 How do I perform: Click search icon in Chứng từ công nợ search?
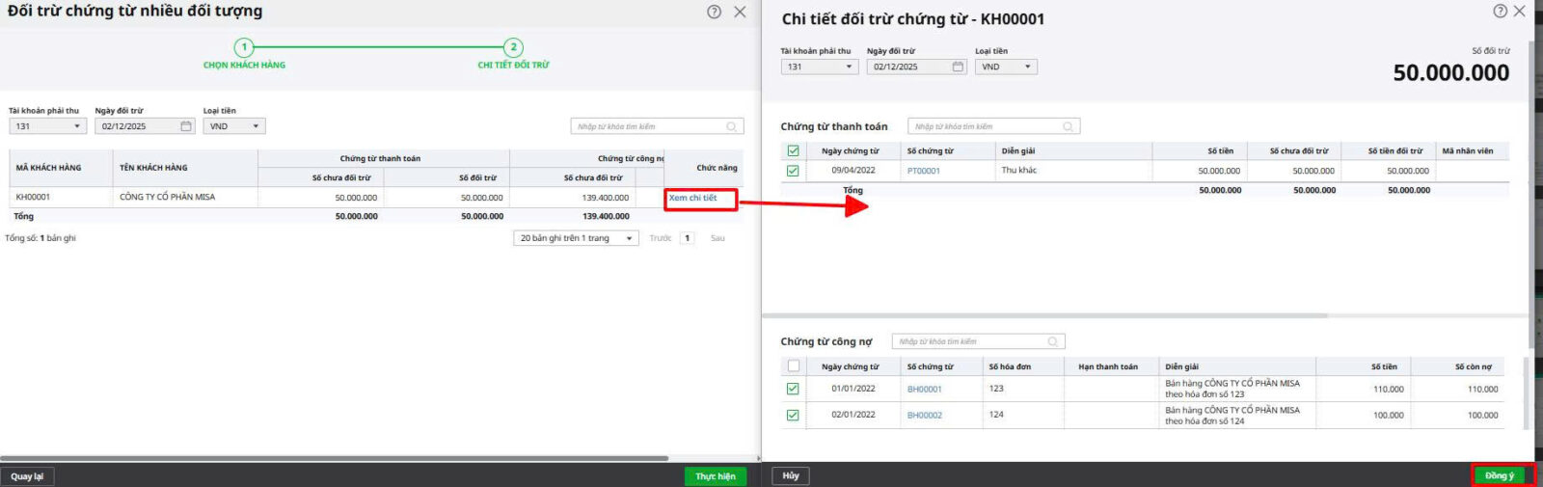(1052, 341)
